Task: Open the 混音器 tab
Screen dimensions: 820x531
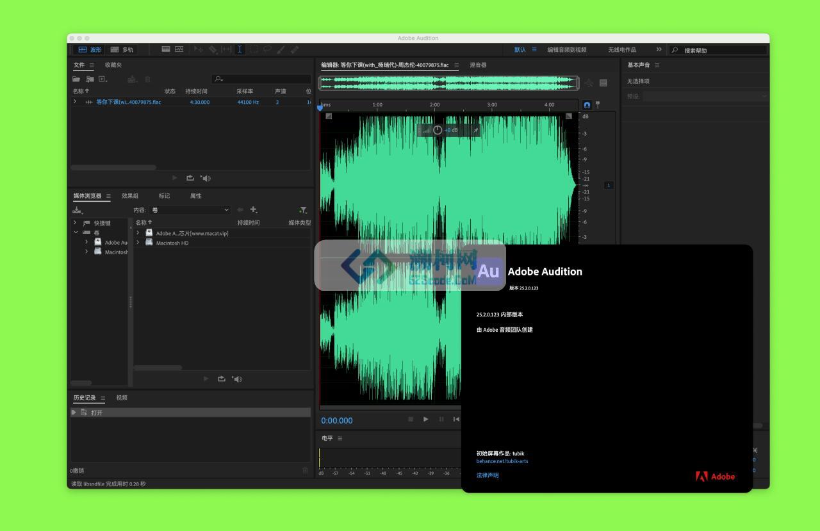Action: [478, 65]
